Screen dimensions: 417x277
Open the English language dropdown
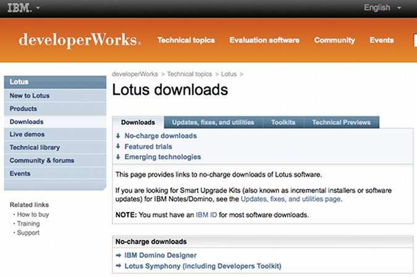click(382, 7)
